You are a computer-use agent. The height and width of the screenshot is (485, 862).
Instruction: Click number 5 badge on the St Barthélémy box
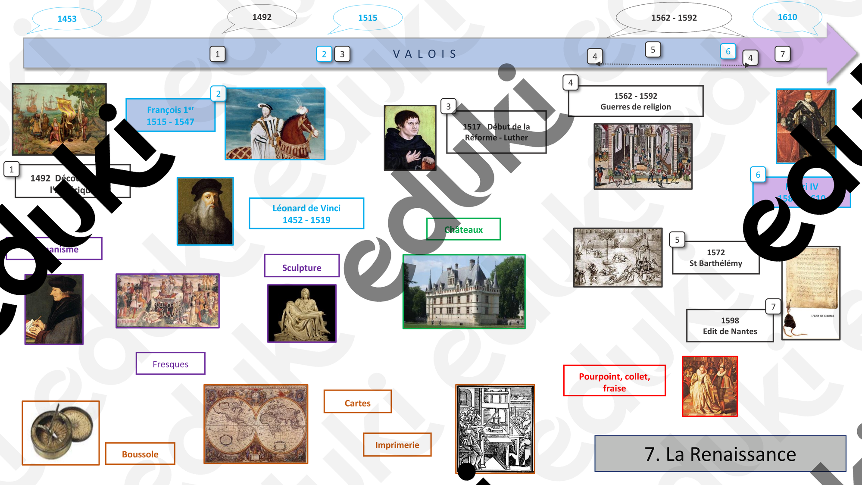pos(677,240)
